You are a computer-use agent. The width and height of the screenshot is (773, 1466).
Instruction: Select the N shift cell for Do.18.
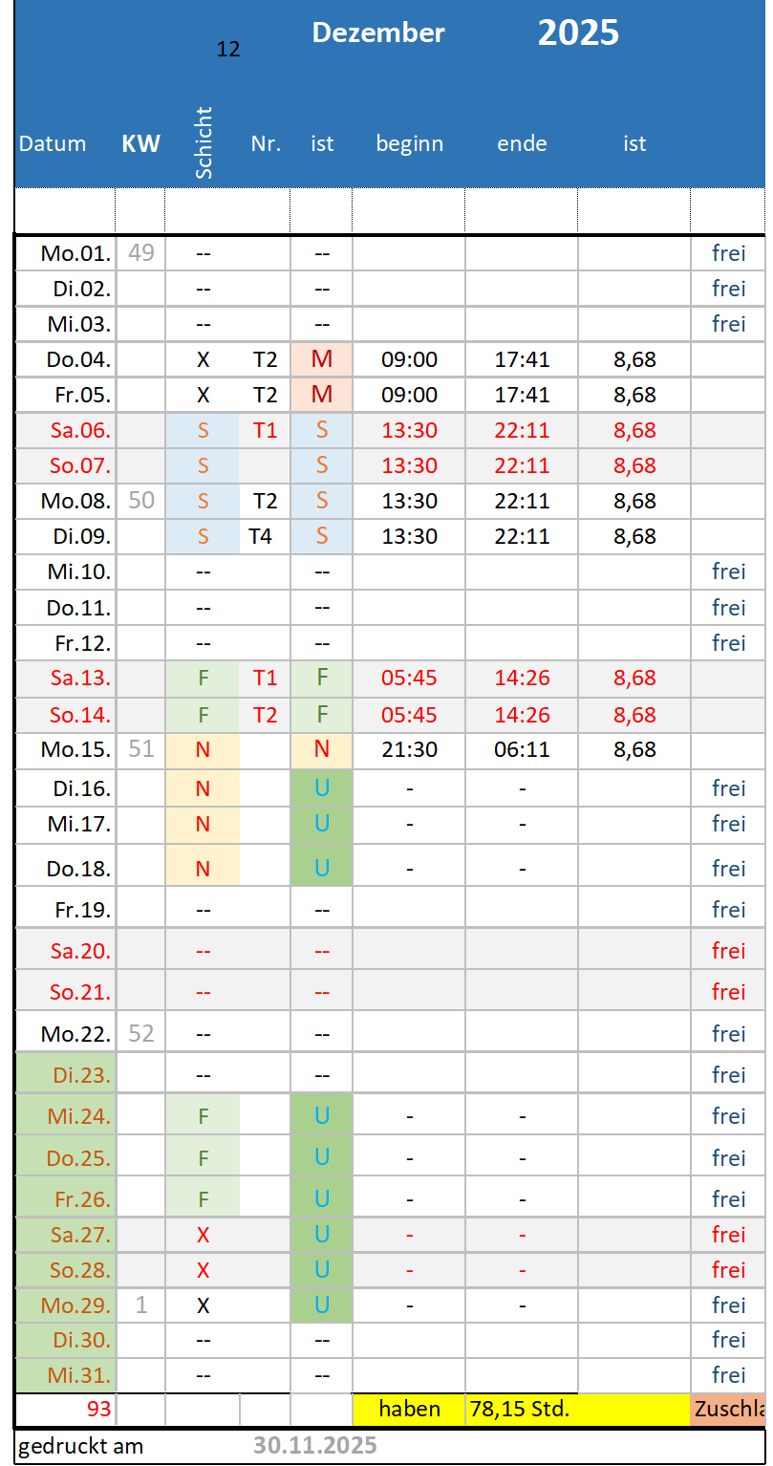point(203,869)
